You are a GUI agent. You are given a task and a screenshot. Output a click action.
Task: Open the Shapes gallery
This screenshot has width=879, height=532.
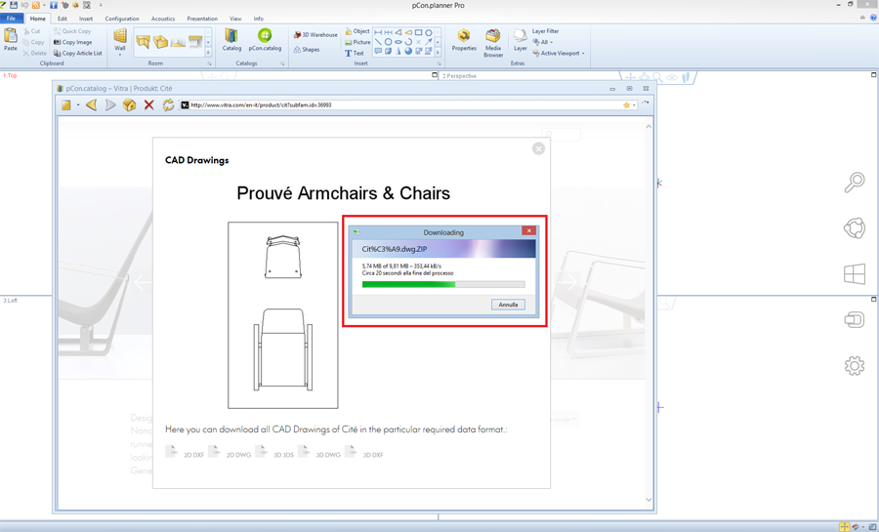click(x=307, y=50)
